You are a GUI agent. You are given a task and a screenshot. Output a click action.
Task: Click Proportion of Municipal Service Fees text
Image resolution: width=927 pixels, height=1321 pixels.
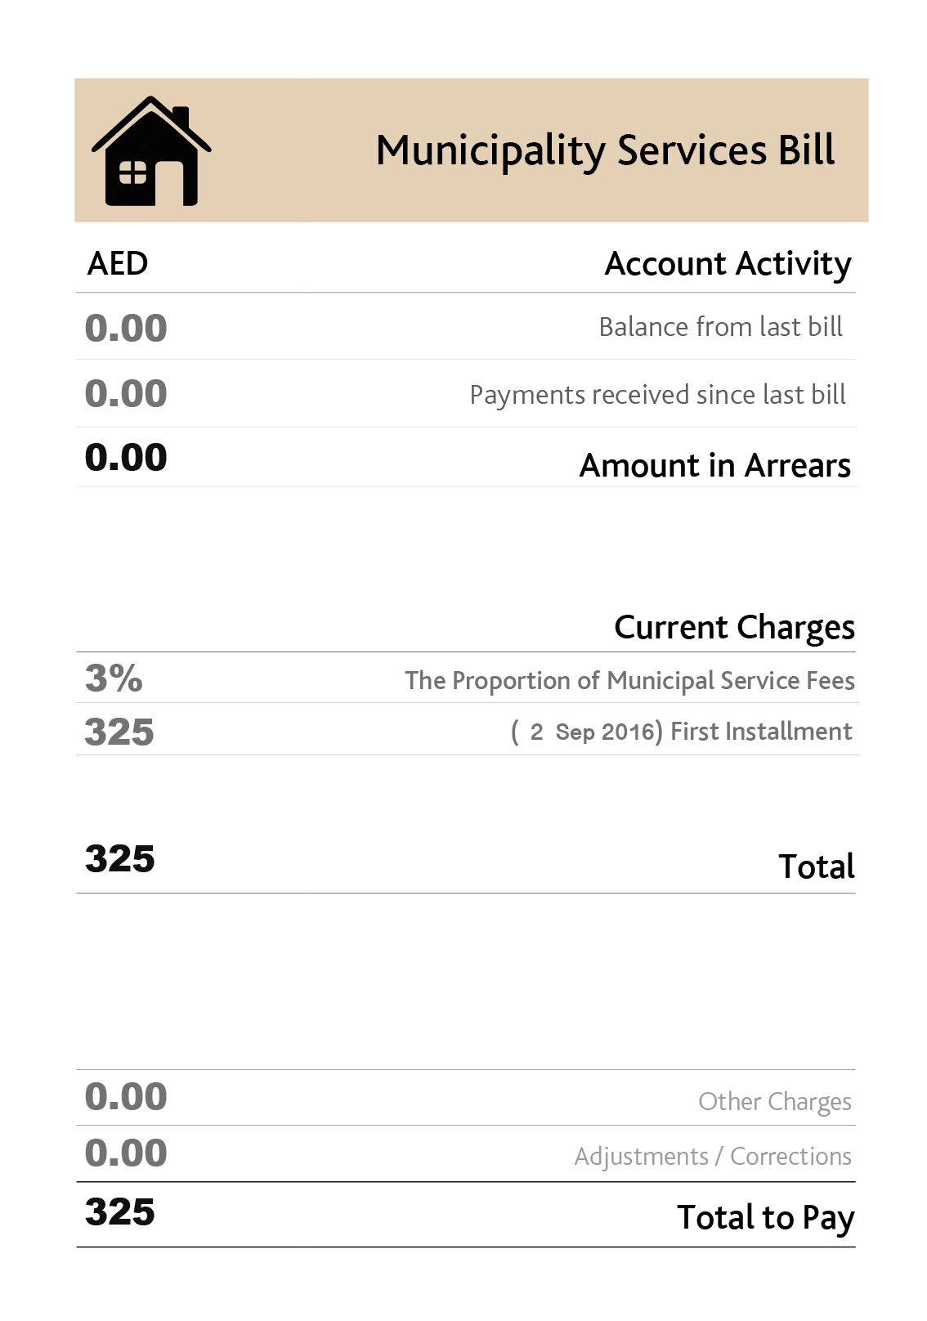pos(629,681)
